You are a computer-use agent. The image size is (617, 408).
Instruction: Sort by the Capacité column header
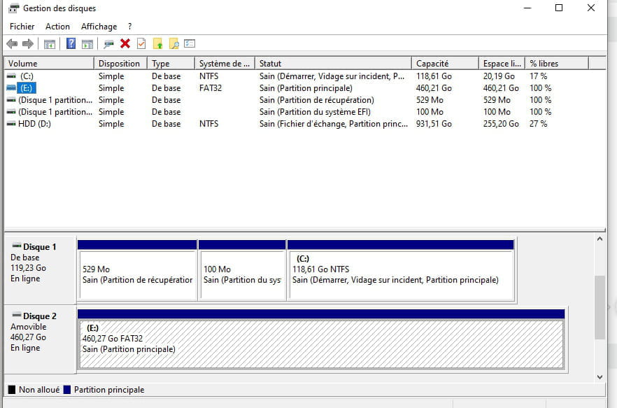point(446,64)
